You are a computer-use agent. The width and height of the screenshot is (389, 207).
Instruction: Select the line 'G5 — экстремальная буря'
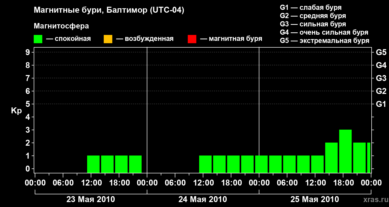(x=325, y=41)
